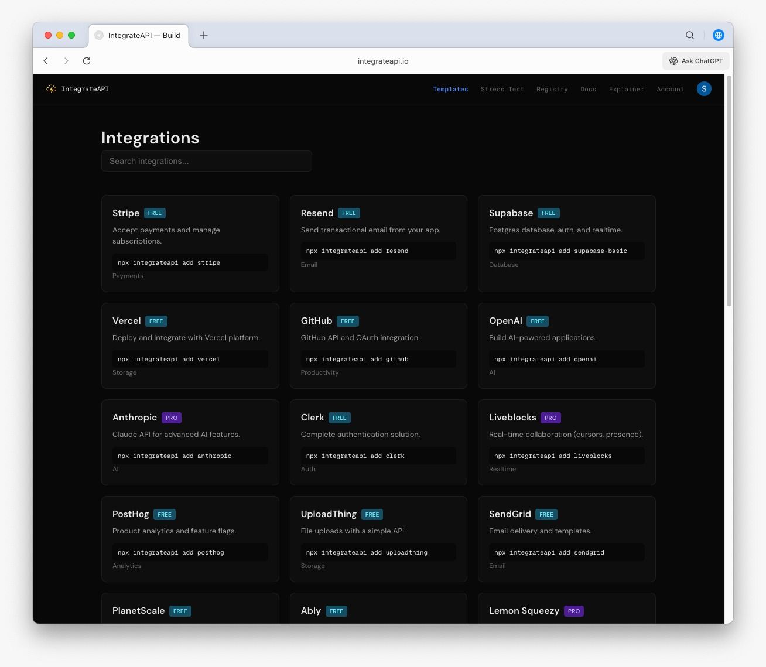Click the IntegrateAPI cloud logo icon

[x=52, y=89]
